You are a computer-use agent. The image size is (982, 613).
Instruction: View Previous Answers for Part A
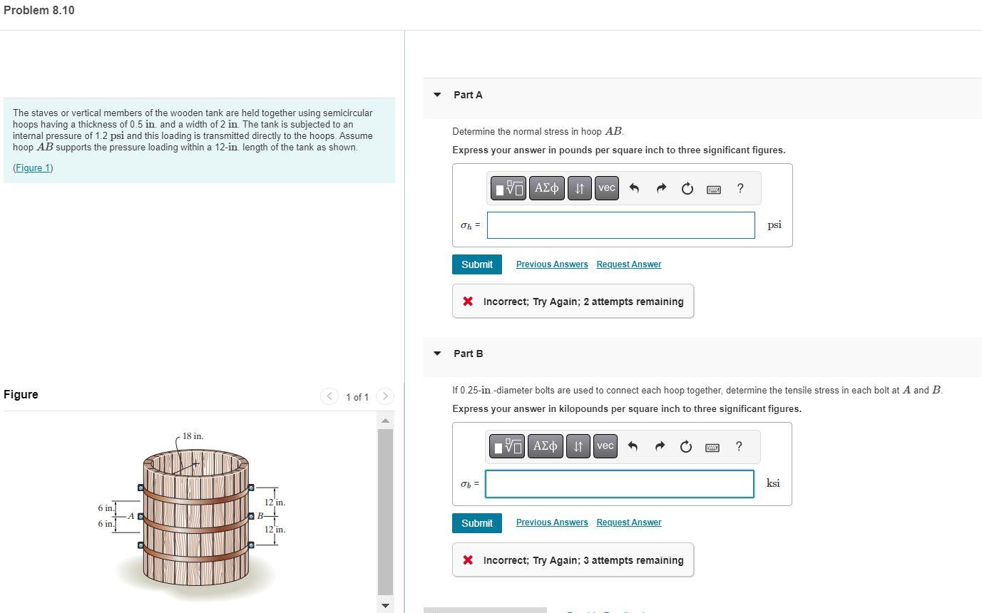(x=551, y=264)
